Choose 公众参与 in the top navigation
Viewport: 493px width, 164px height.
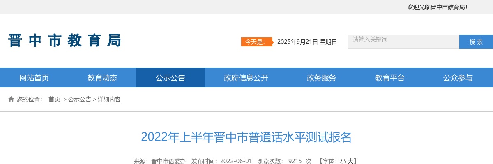coord(458,77)
